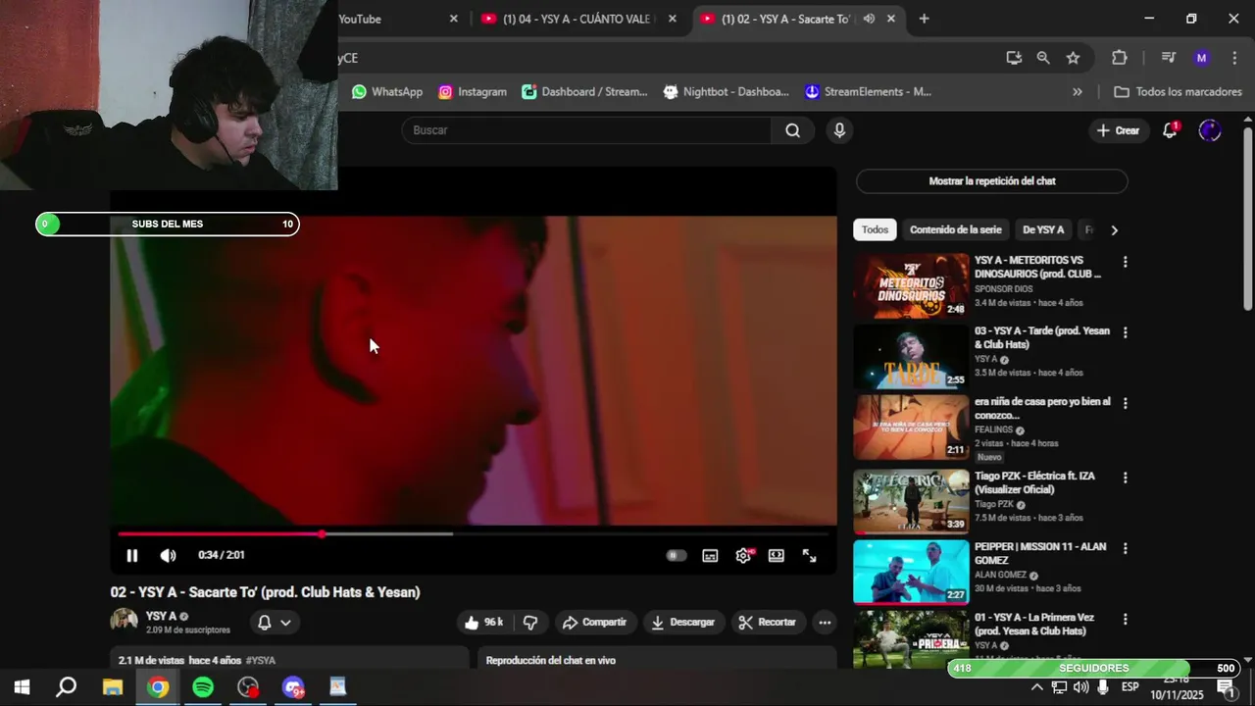Click the Recortar clip button
Viewport: 1255px width, 706px height.
coord(768,622)
